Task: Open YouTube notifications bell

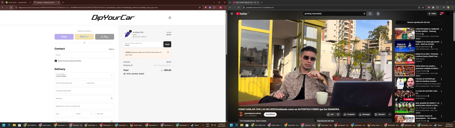Action: point(441,14)
